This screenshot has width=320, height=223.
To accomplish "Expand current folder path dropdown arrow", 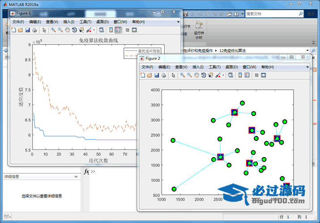I will pyautogui.click(x=308, y=51).
